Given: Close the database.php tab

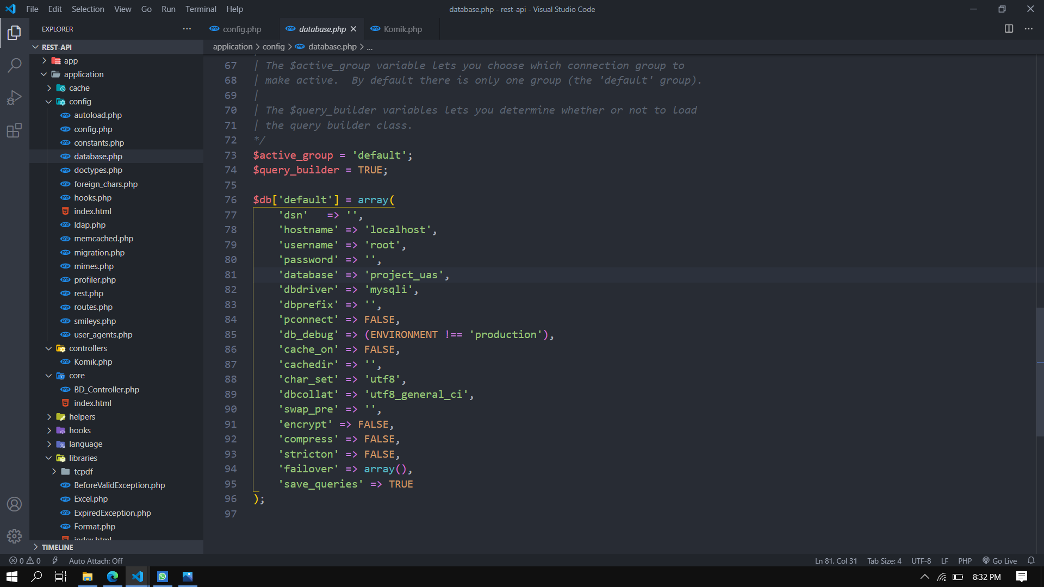Looking at the screenshot, I should pos(353,29).
